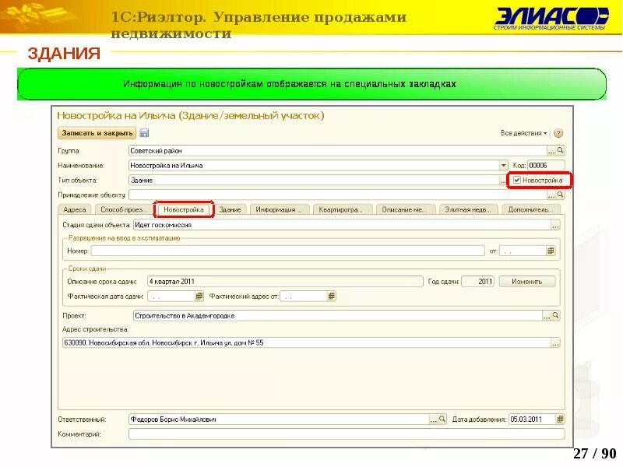Click the Записать и закрыть button
The width and height of the screenshot is (623, 467).
pos(97,133)
